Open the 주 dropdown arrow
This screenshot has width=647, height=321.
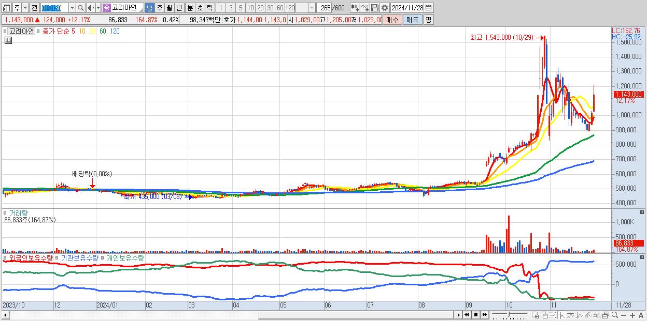coord(25,8)
